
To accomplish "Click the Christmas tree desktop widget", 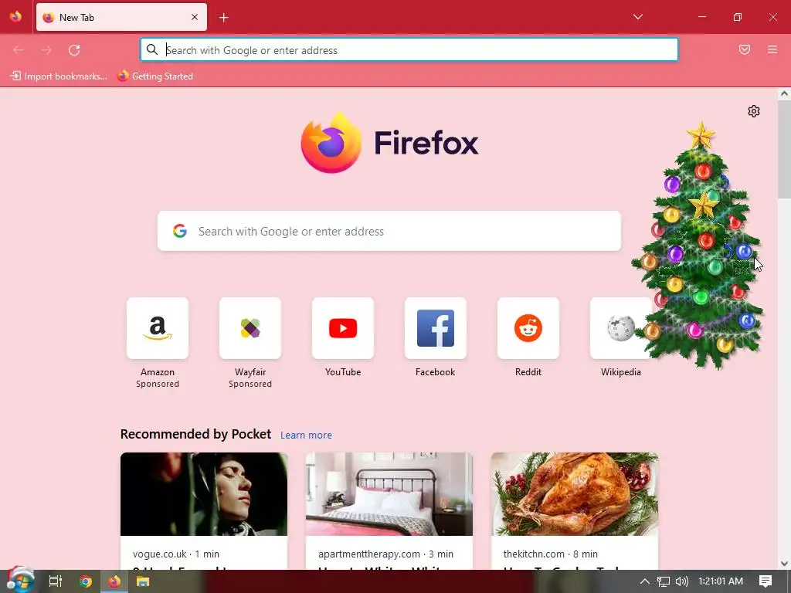I will click(700, 246).
